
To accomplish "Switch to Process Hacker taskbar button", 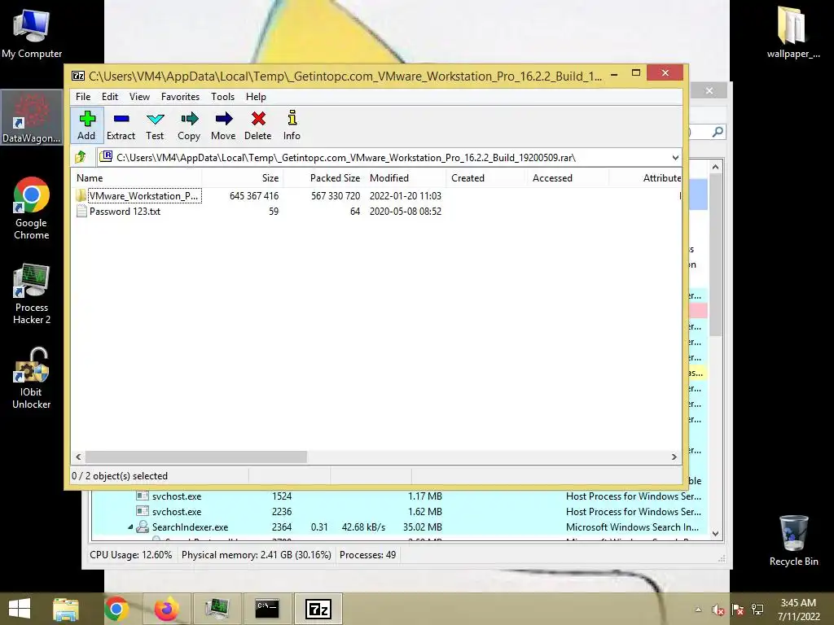I will [x=217, y=609].
